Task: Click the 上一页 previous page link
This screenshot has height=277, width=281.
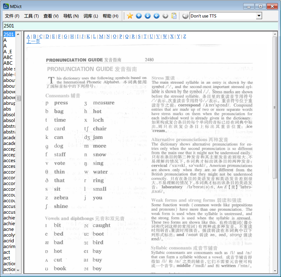Action: (33, 41)
